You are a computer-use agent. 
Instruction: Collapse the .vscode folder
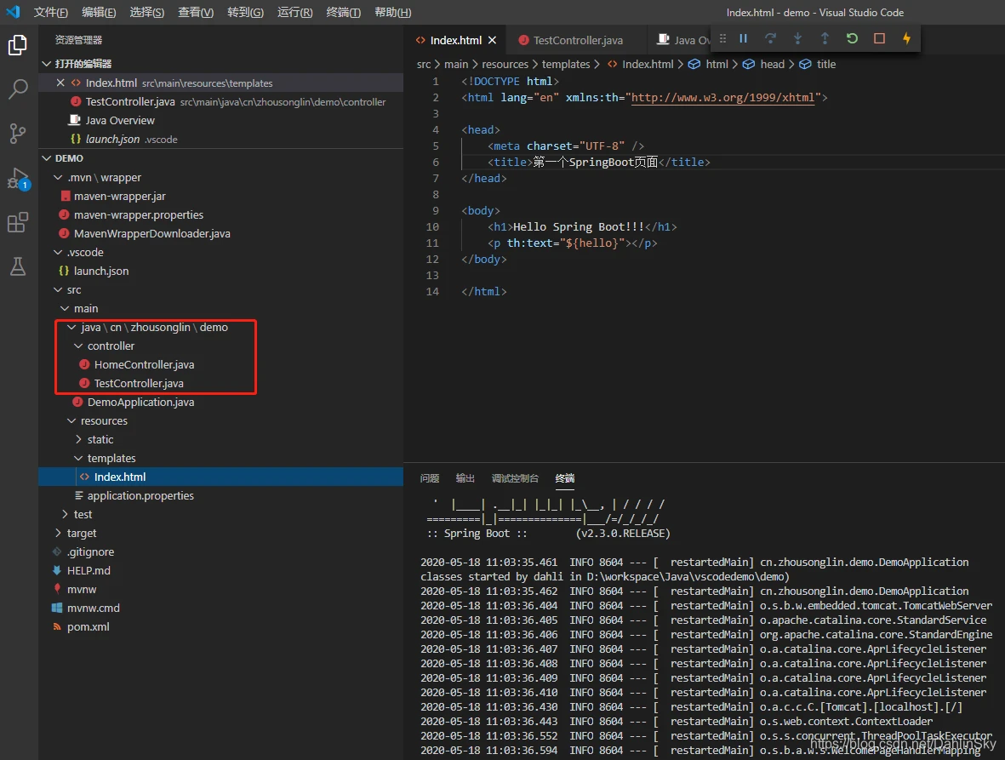tap(59, 253)
